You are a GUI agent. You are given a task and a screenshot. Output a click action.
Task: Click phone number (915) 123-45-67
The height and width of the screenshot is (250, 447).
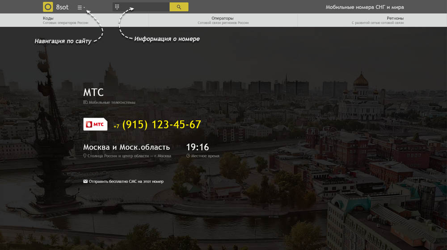point(161,125)
